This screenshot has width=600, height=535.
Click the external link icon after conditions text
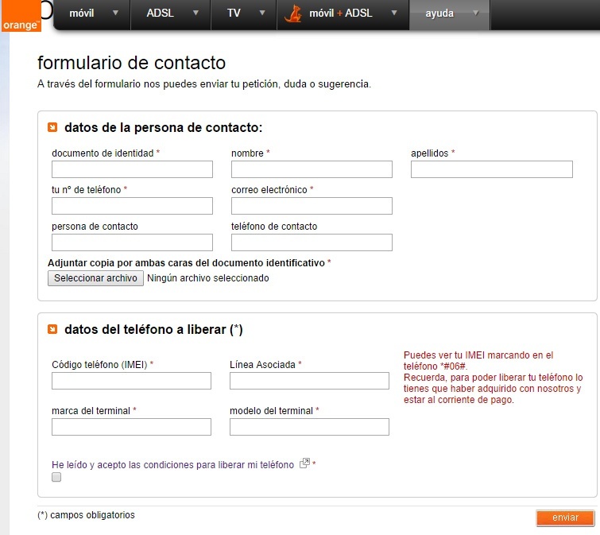tap(304, 464)
